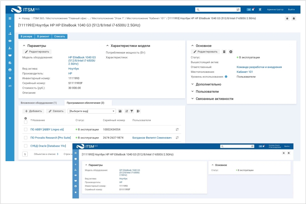Click the plus icon in main sidebar
The image size is (306, 204).
pyautogui.click(x=10, y=26)
